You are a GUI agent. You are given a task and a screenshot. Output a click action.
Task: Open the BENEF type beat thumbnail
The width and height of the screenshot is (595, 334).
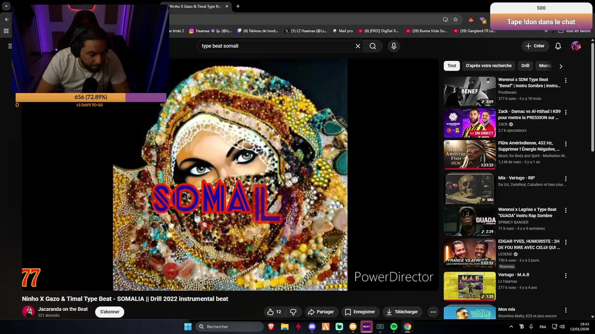pyautogui.click(x=469, y=91)
